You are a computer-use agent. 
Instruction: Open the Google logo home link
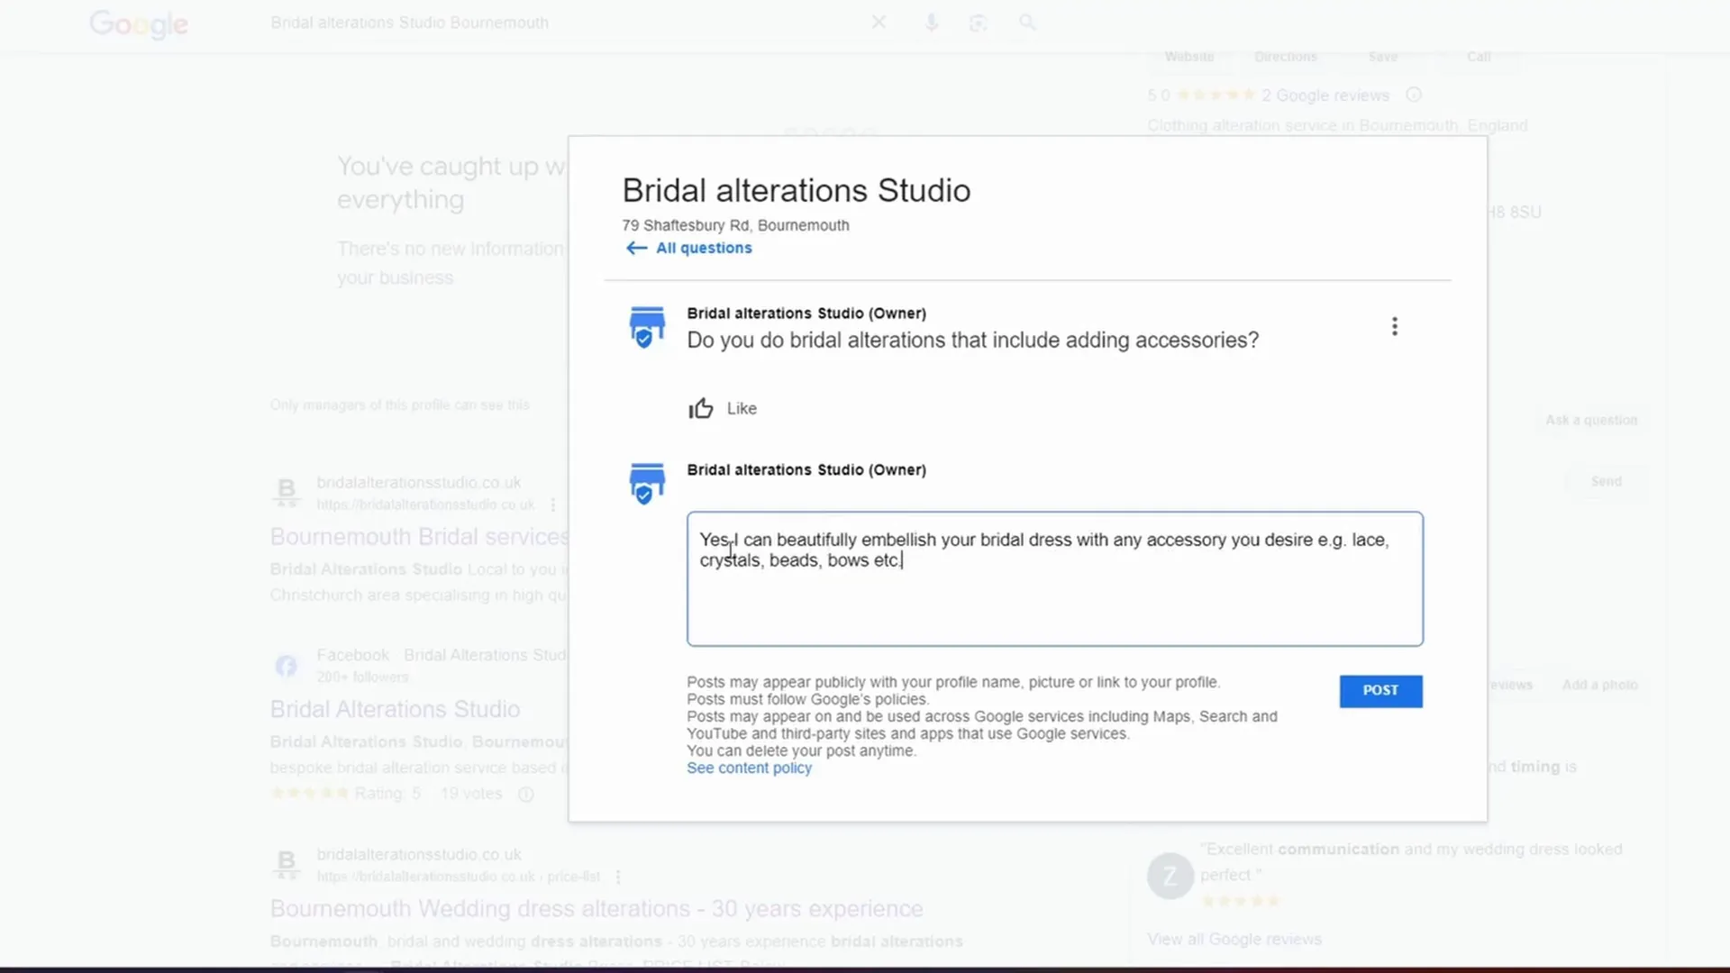pos(139,24)
